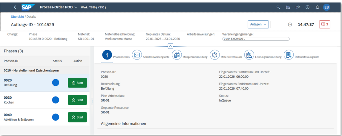The image size is (342, 136).
Task: Start phase 0020 Befüllung
Action: (77, 83)
